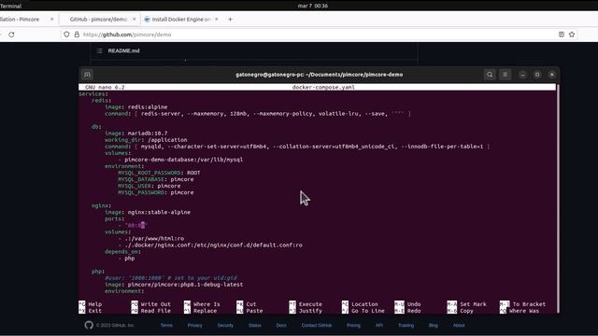Click the nano Exit shortcut label
Image resolution: width=598 pixels, height=336 pixels.
95,311
